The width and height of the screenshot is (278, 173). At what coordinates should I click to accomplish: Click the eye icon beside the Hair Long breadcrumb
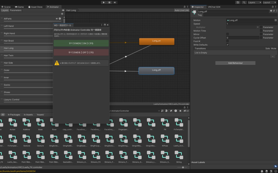(x=63, y=10)
